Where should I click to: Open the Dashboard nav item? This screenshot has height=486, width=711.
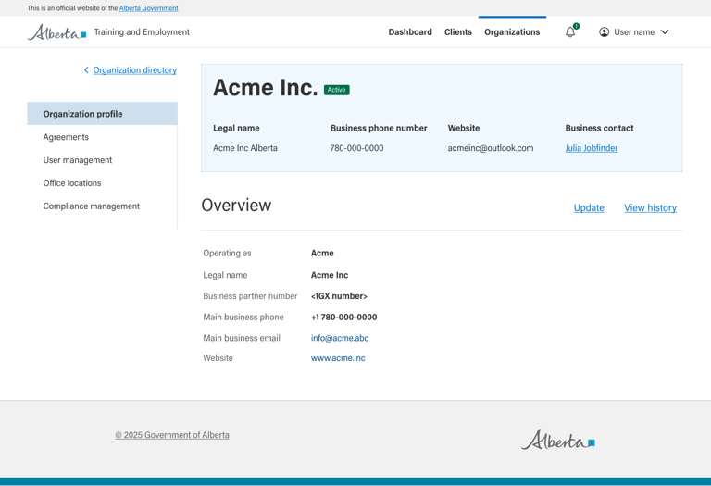click(410, 32)
